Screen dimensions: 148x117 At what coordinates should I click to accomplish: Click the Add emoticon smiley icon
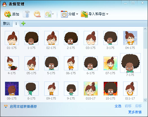(x=7, y=14)
